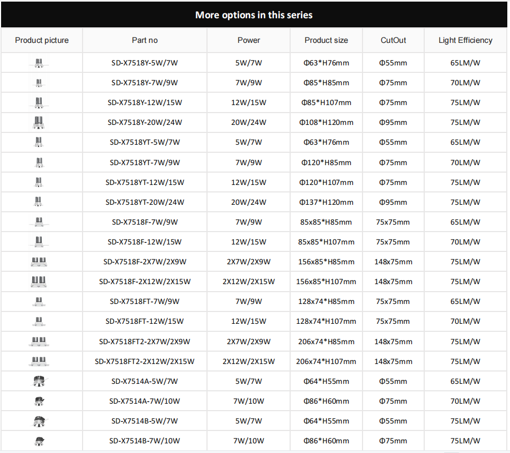Select part number SD-X7514B-5W/7W

click(x=145, y=421)
